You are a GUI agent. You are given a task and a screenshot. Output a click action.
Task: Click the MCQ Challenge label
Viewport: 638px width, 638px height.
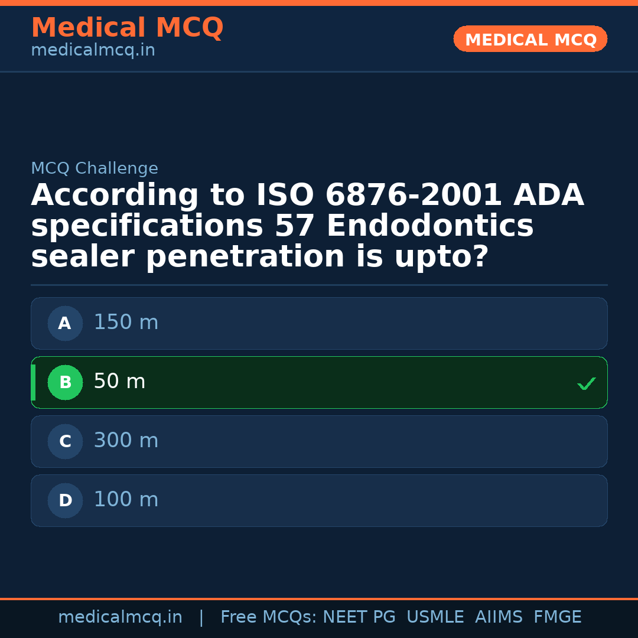[95, 169]
